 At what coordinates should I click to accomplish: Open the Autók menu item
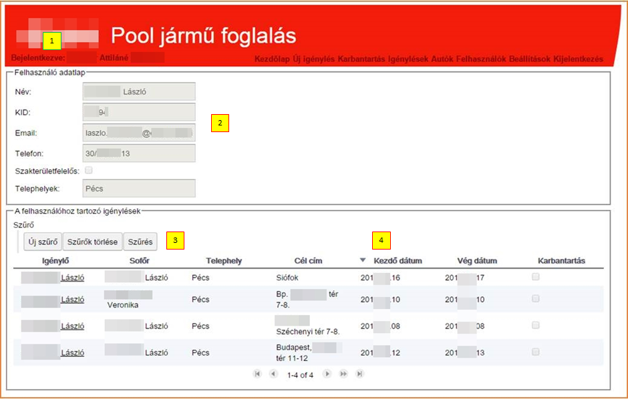coord(442,59)
